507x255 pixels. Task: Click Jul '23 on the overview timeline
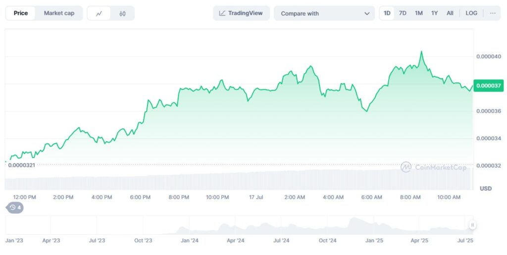click(x=97, y=241)
